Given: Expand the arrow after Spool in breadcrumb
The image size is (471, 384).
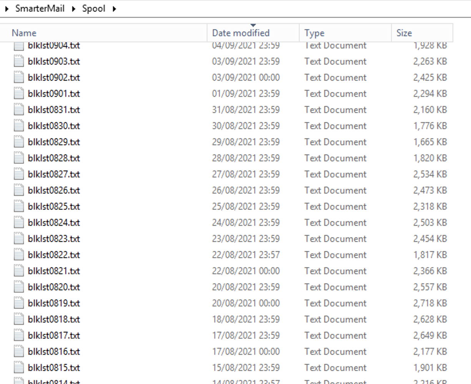Looking at the screenshot, I should pos(114,9).
